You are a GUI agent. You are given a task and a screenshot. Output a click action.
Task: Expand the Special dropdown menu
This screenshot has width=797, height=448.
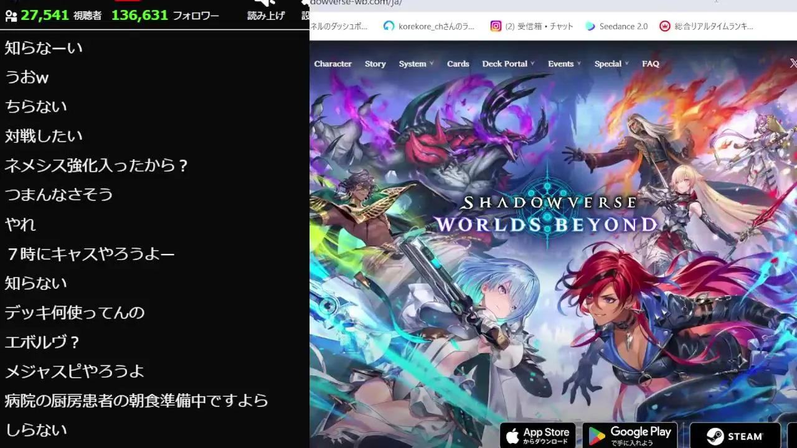[611, 63]
